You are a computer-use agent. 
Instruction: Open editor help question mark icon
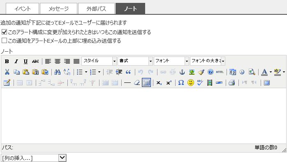(x=211, y=72)
